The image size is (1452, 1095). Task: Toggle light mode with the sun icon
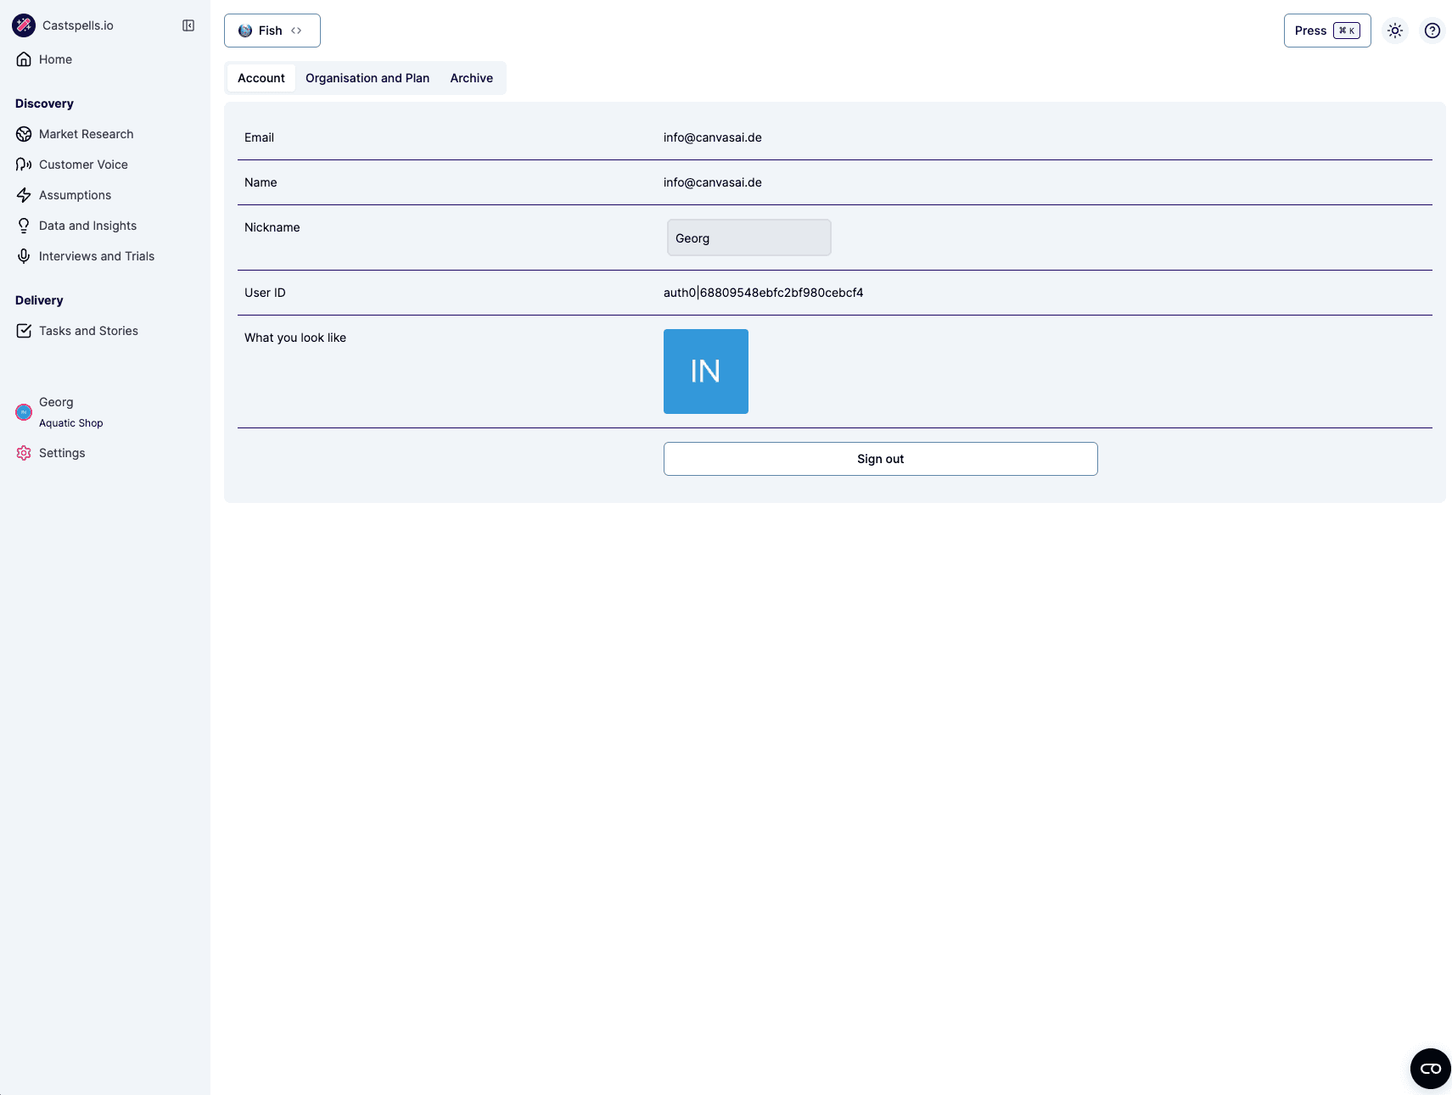(1394, 30)
